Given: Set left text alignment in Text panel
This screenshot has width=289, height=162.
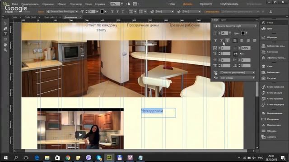Looking at the screenshot, I should click(x=235, y=40).
